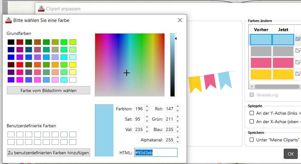Enable mirroring on the Y-Achse
Image resolution: width=301 pixels, height=164 pixels.
point(252,113)
